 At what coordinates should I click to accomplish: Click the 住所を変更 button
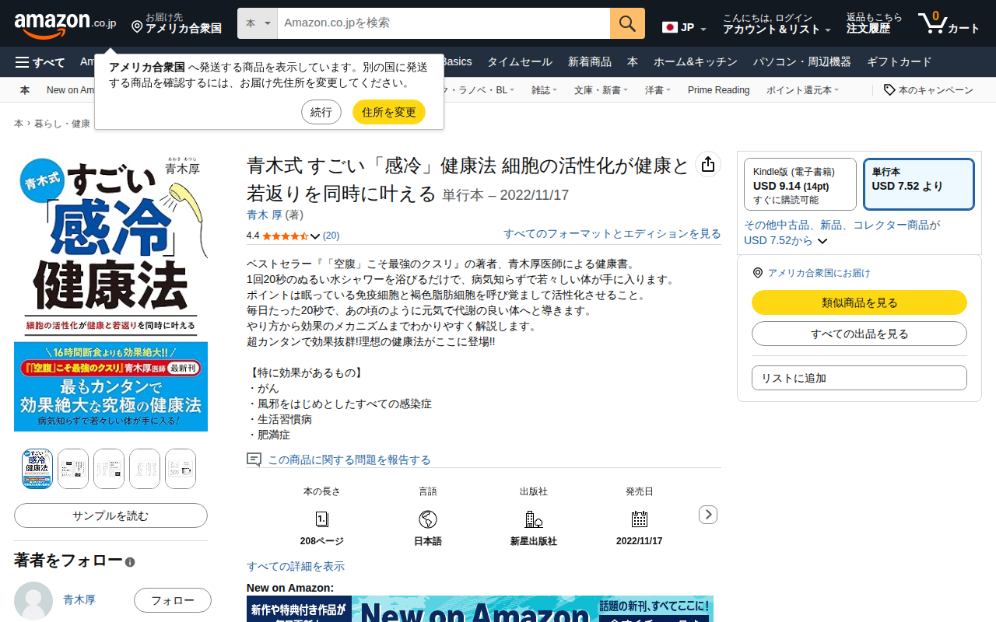coord(389,112)
